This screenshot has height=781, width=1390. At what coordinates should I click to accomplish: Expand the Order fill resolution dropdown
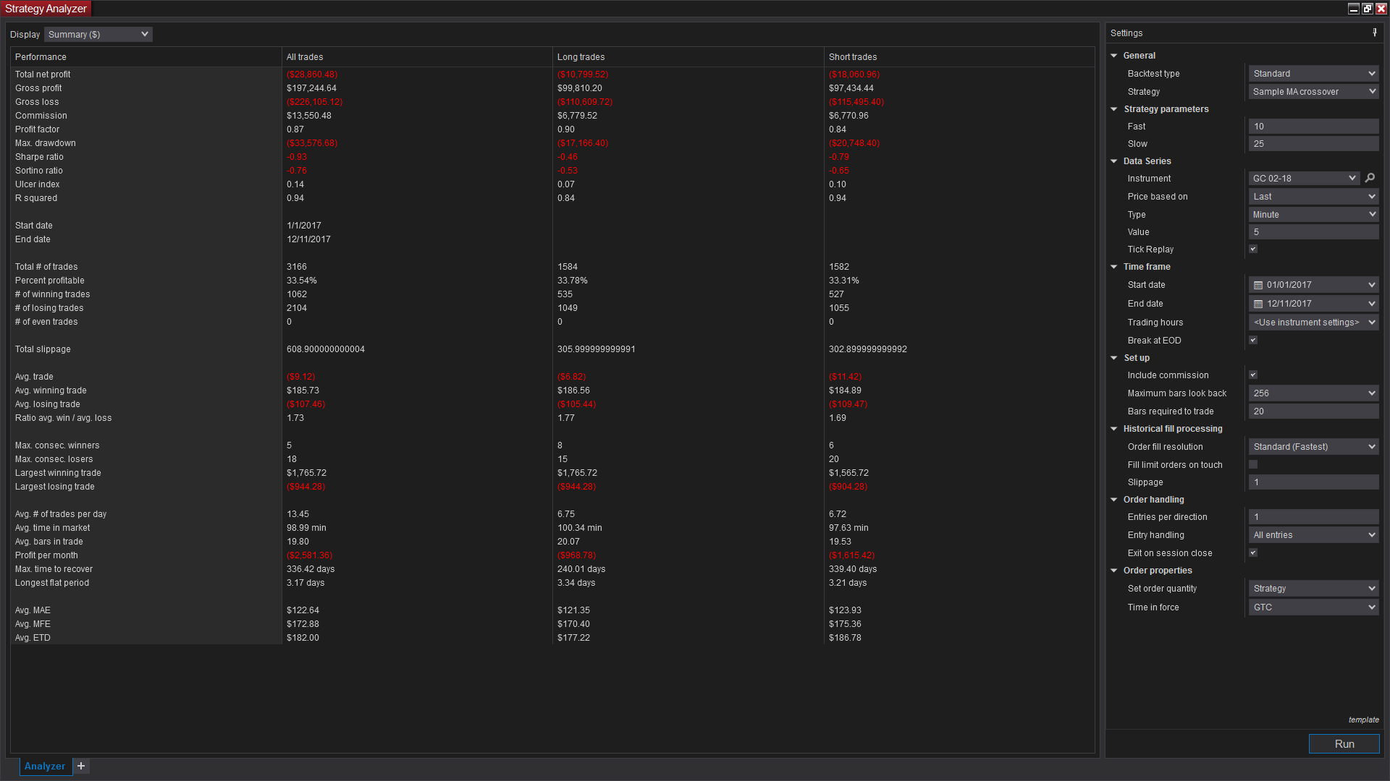[x=1313, y=446]
